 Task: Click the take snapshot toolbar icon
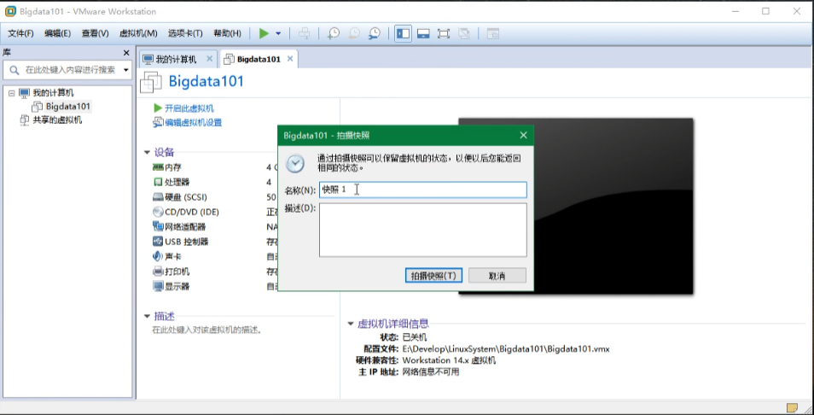pyautogui.click(x=333, y=34)
